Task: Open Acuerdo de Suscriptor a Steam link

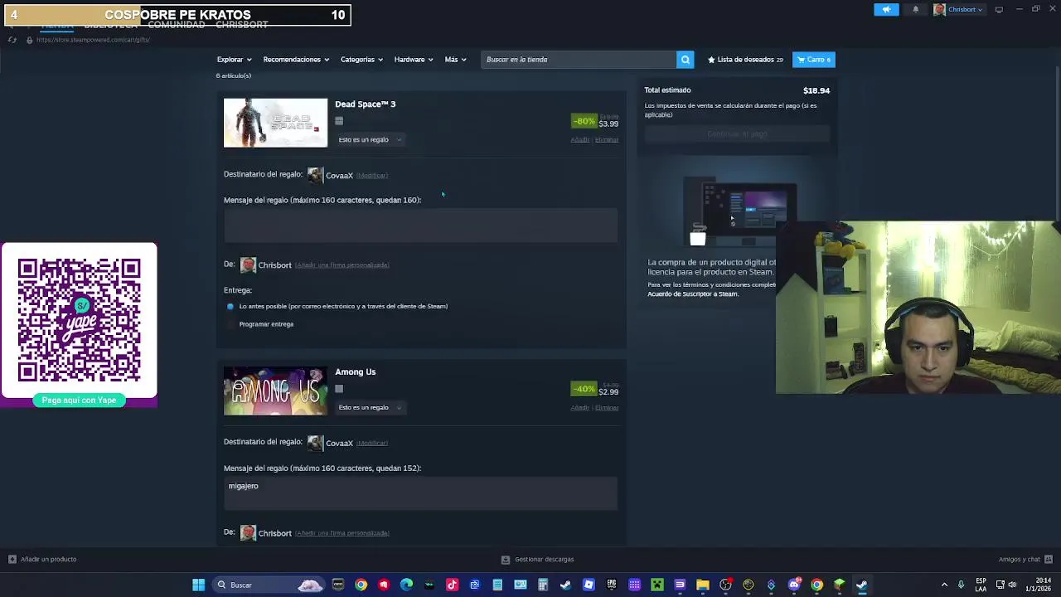Action: coord(693,294)
